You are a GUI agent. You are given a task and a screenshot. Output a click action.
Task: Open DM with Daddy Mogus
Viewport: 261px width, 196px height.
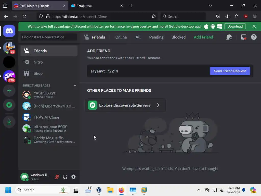[49, 140]
